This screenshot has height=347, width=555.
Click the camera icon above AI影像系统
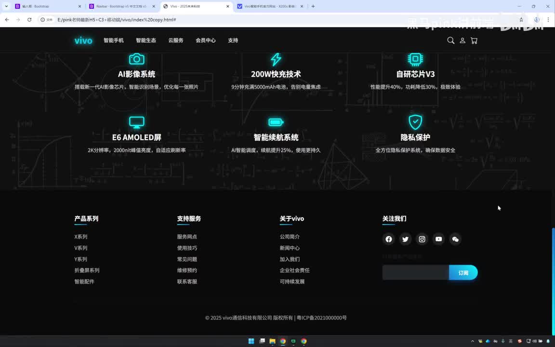[x=137, y=59]
